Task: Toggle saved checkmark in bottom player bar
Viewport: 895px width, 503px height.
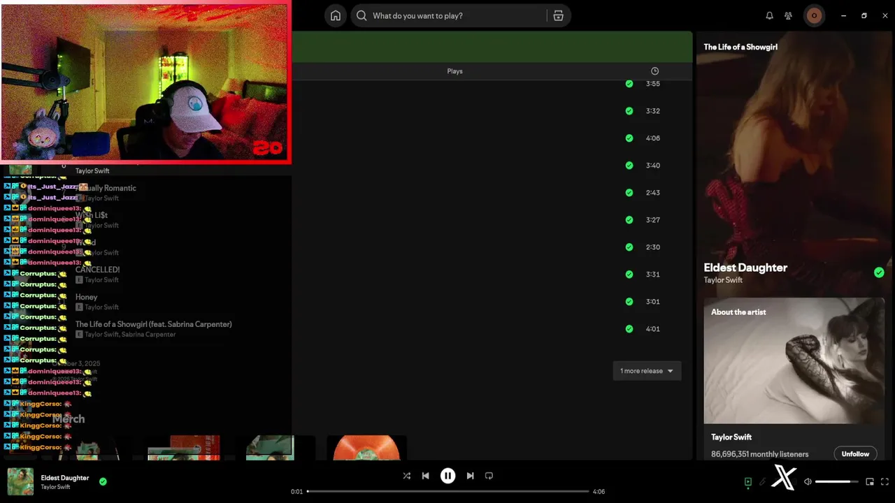Action: click(x=103, y=481)
